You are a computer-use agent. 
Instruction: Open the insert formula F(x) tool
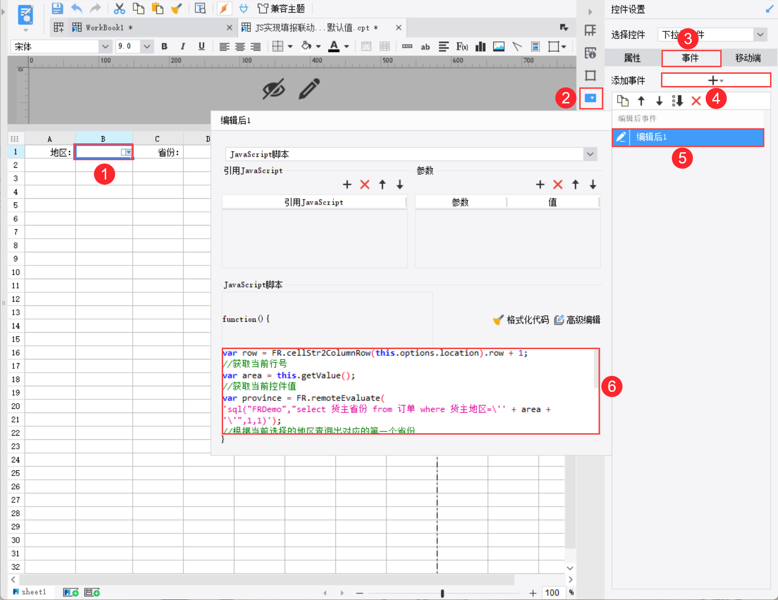462,47
